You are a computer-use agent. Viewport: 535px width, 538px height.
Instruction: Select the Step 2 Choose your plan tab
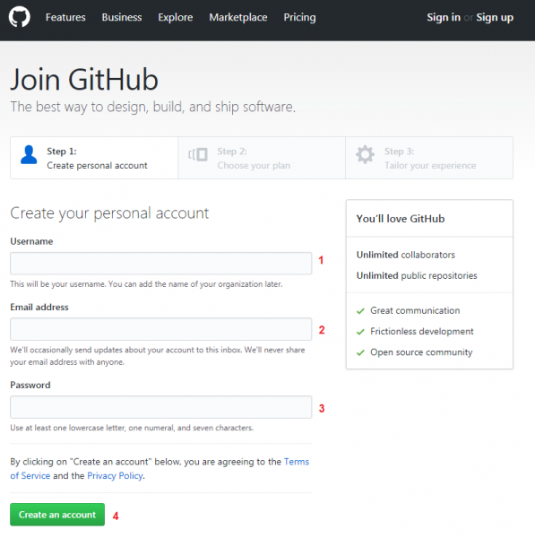tap(262, 158)
